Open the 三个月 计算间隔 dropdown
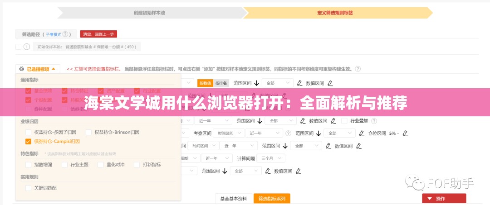 point(270,158)
